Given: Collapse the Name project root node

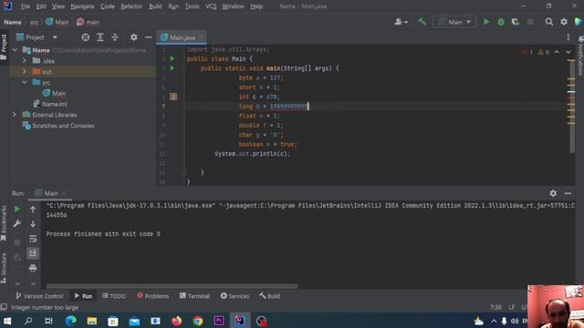Looking at the screenshot, I should coord(15,50).
